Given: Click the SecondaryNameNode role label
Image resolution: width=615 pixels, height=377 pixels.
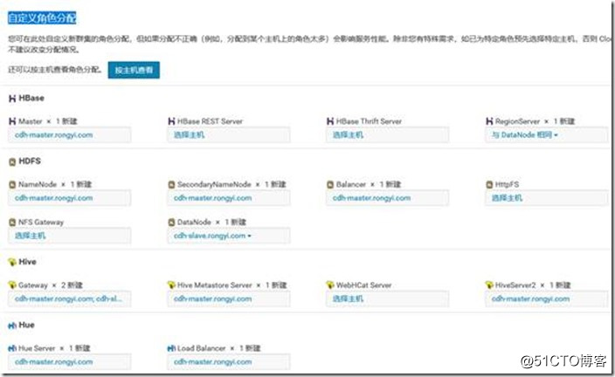Looking at the screenshot, I should pyautogui.click(x=214, y=184).
